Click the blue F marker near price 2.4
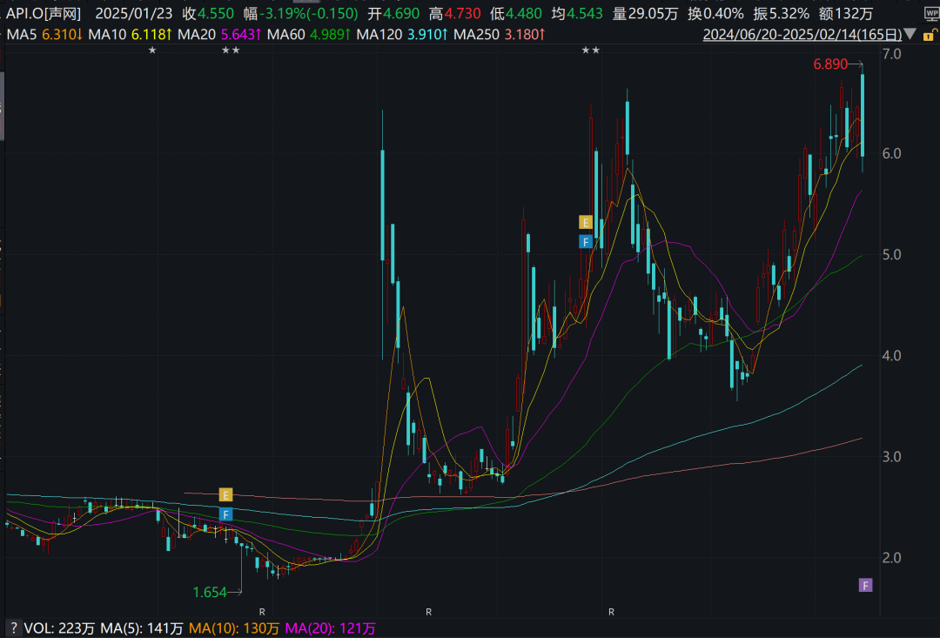940x638 pixels. coord(225,514)
